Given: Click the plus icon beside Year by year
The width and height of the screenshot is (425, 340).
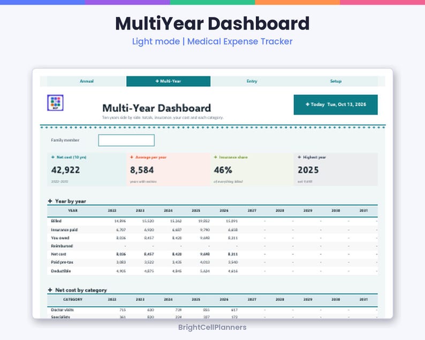Looking at the screenshot, I should click(x=50, y=201).
